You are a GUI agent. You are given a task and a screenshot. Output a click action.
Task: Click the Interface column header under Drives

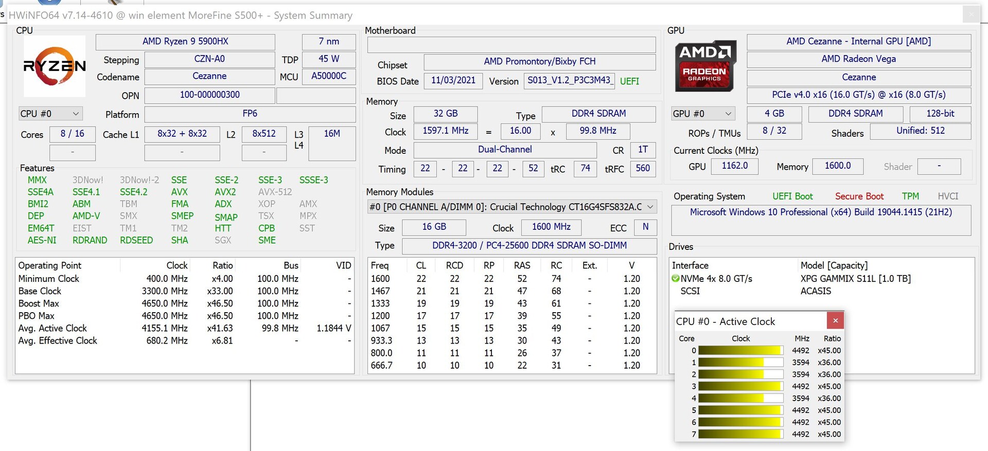pos(690,265)
